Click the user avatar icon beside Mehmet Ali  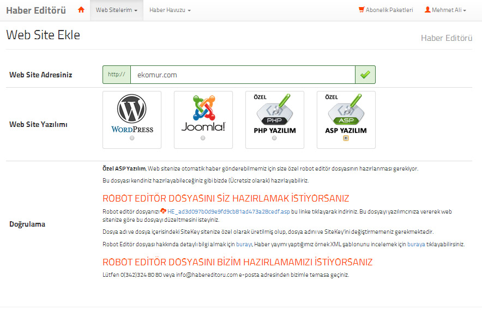[x=427, y=9]
